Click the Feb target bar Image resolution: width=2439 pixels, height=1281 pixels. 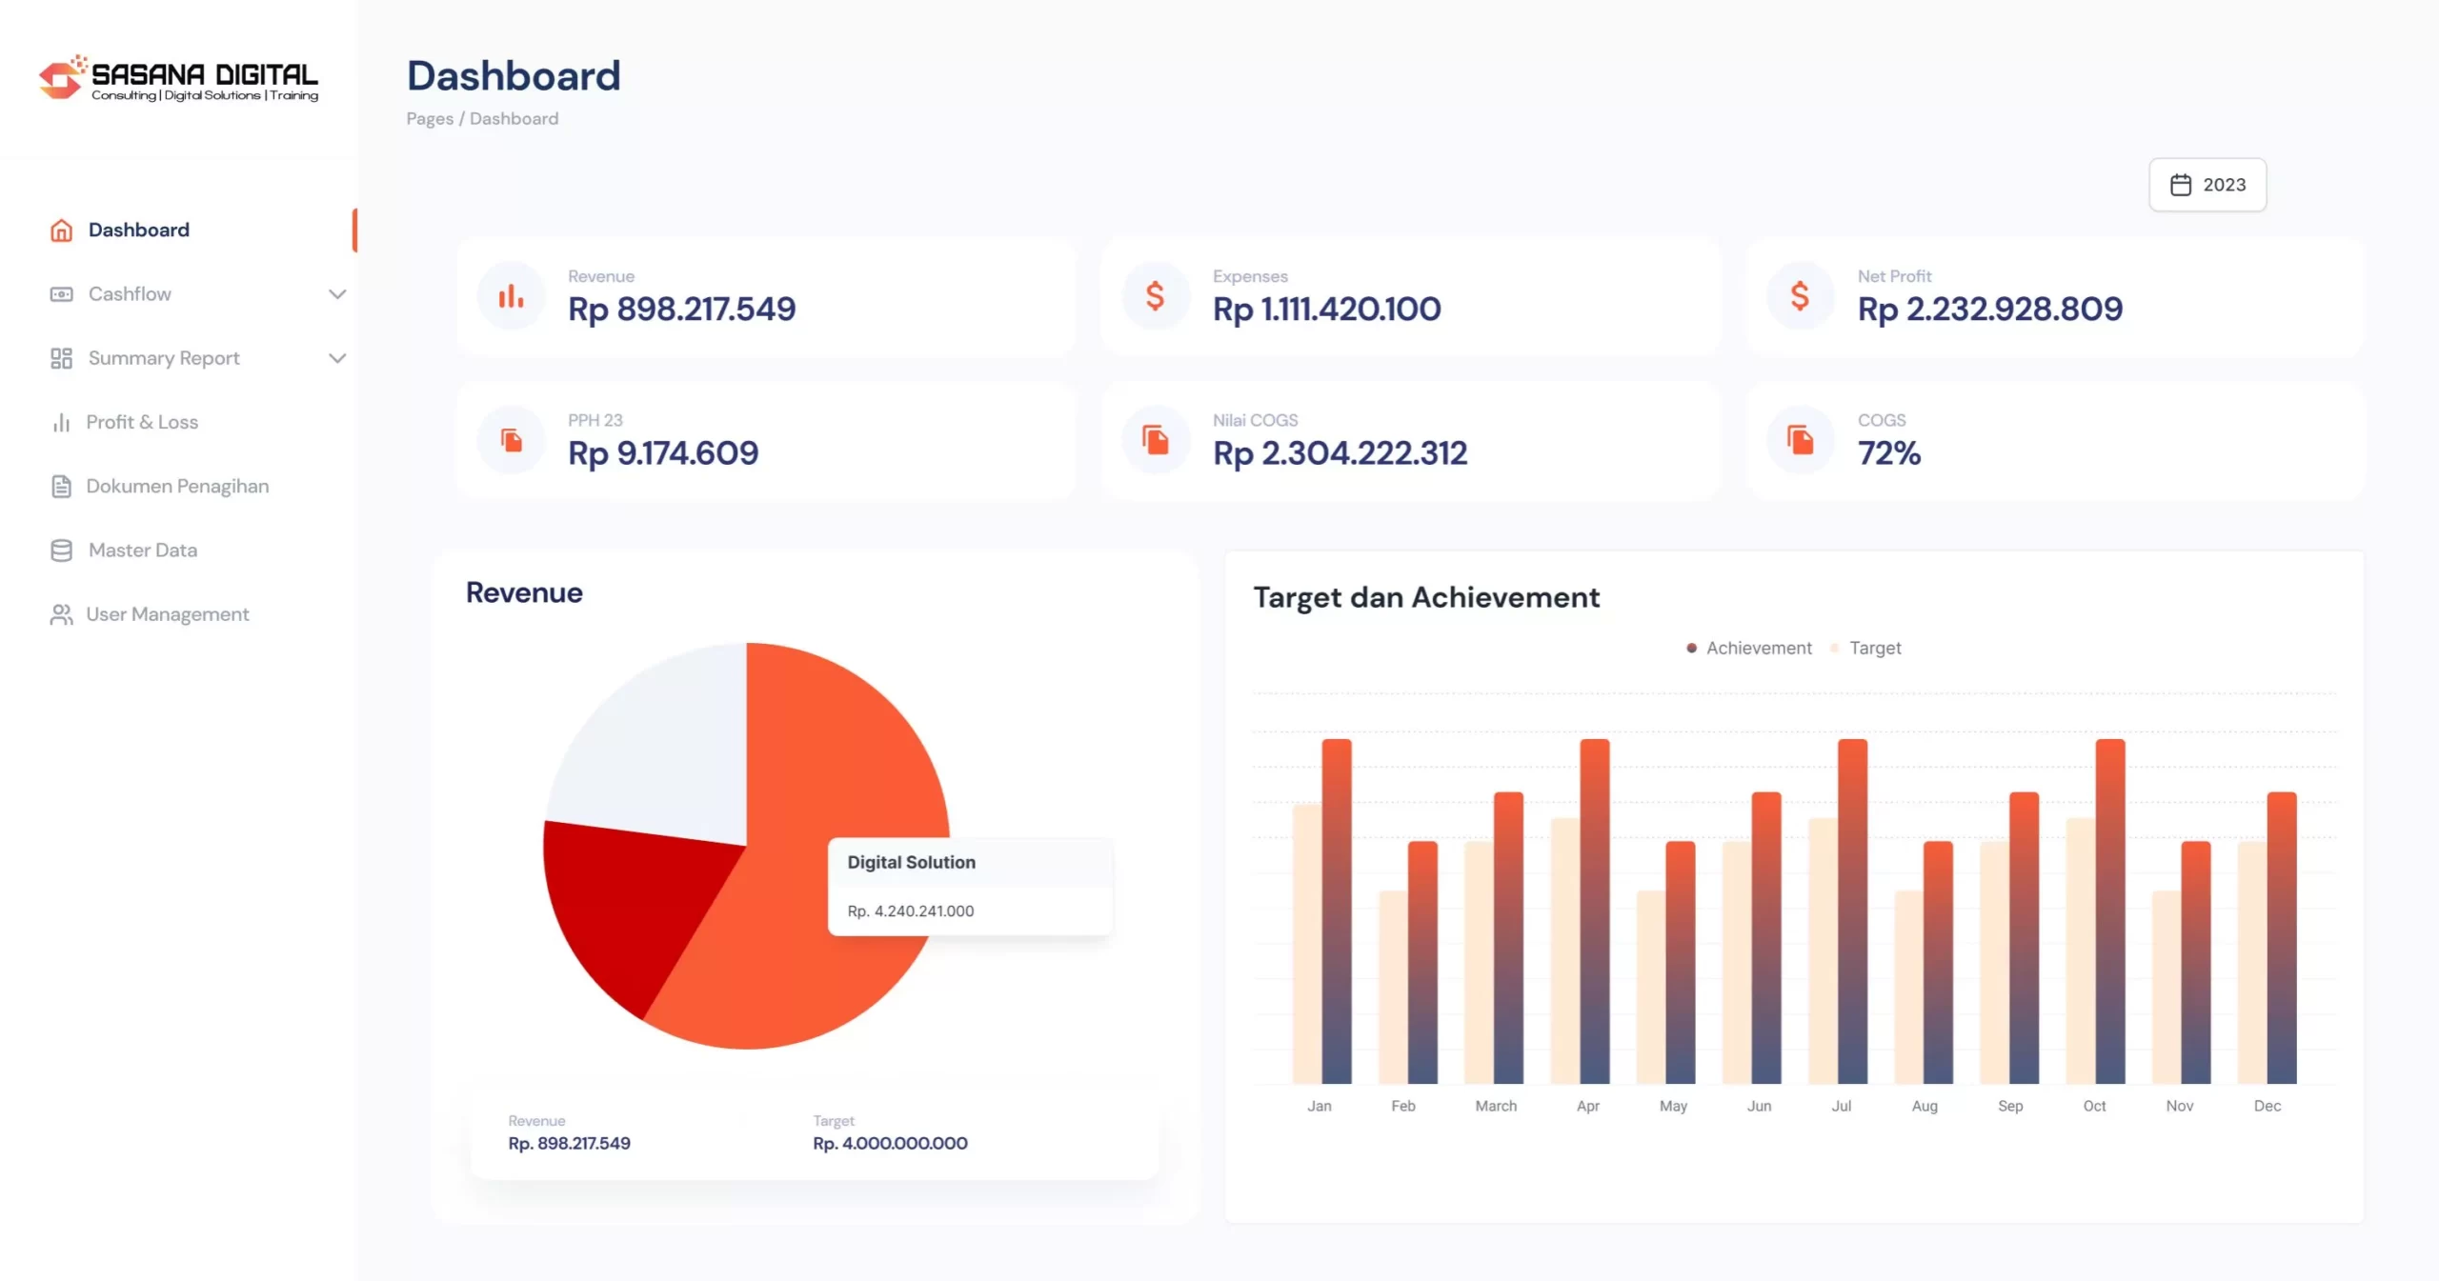point(1393,987)
